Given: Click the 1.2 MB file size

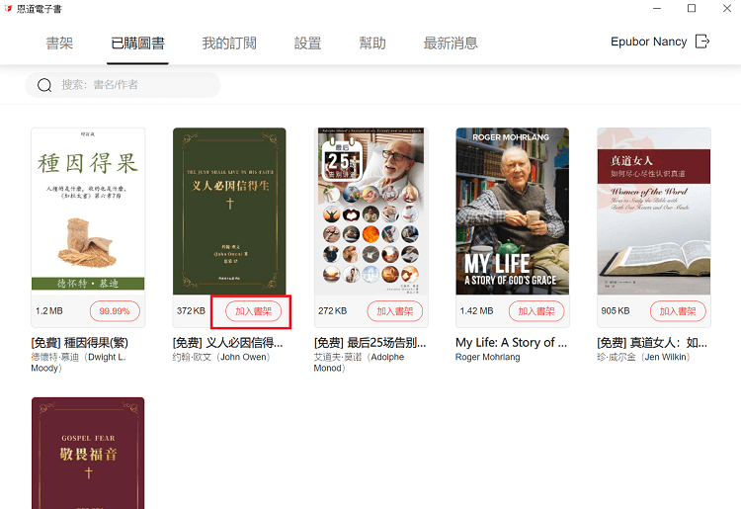Looking at the screenshot, I should [x=49, y=311].
